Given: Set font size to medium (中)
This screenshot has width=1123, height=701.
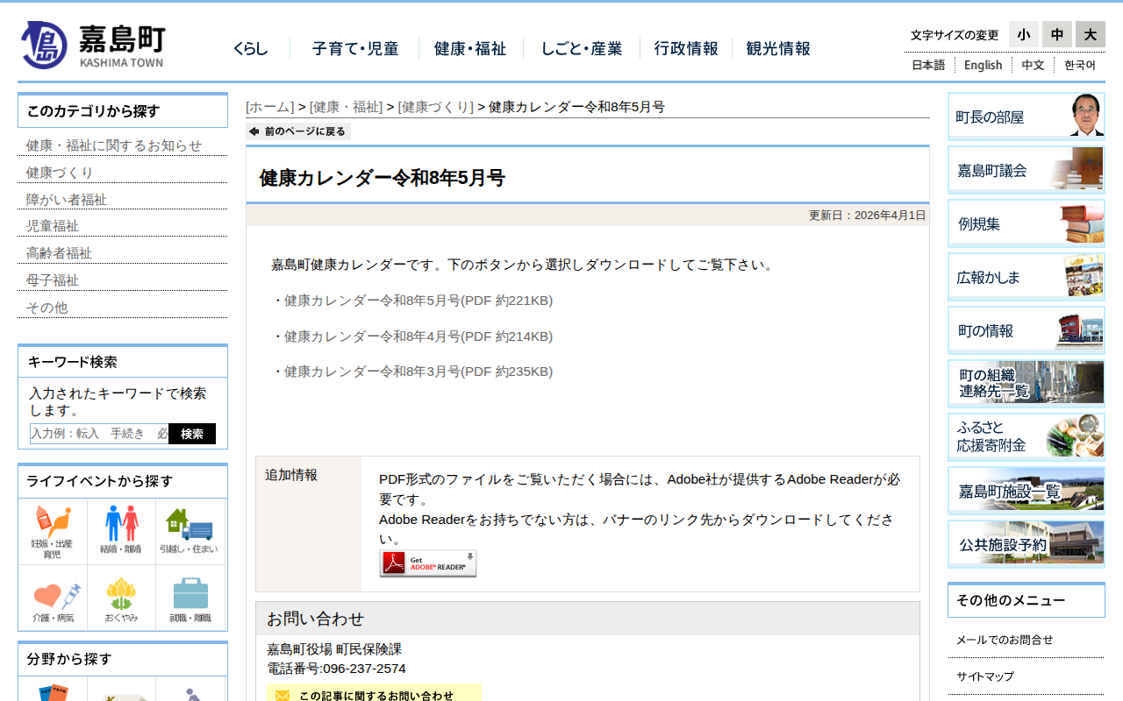Looking at the screenshot, I should tap(1057, 34).
